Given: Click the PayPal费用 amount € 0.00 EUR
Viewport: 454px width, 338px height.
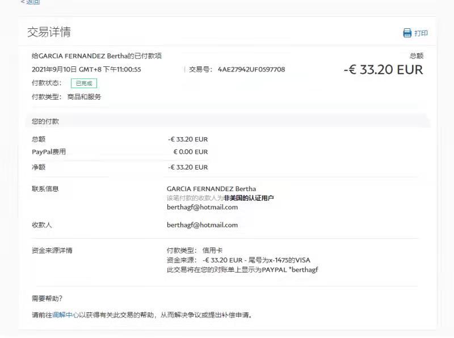Looking at the screenshot, I should [191, 152].
